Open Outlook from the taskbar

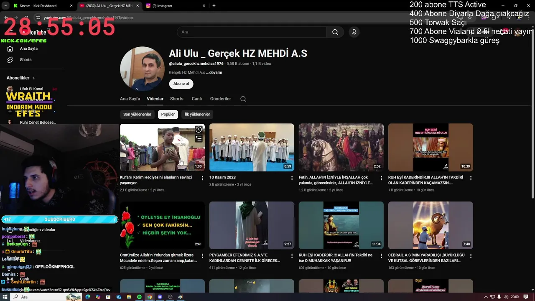pos(119,297)
